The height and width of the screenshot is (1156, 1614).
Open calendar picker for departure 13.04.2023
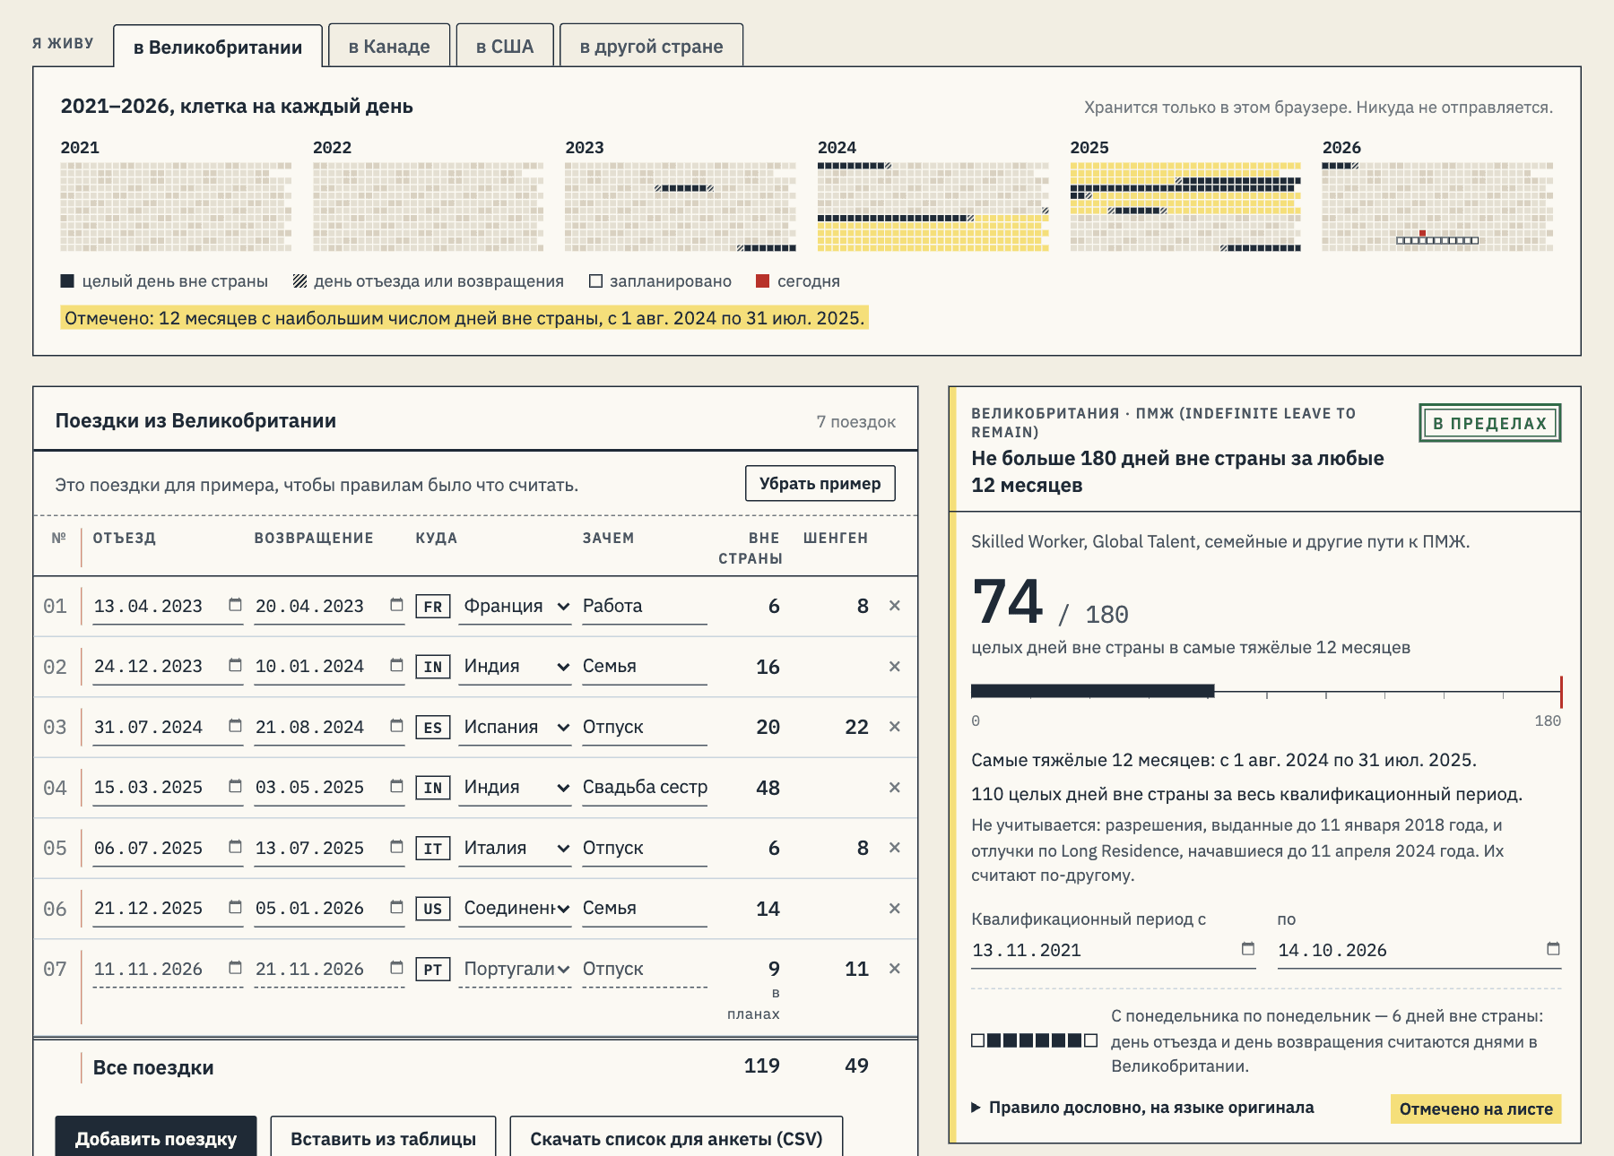[235, 605]
